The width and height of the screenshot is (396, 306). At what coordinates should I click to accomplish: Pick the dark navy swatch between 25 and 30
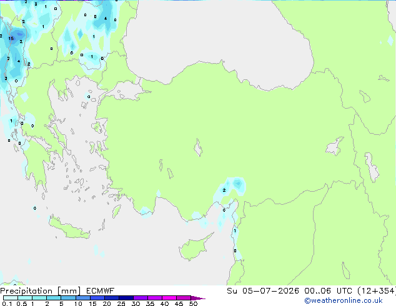[x=126, y=298]
